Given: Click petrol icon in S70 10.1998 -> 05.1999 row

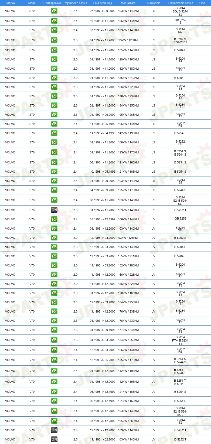Looking at the screenshot, I should pos(54,172).
